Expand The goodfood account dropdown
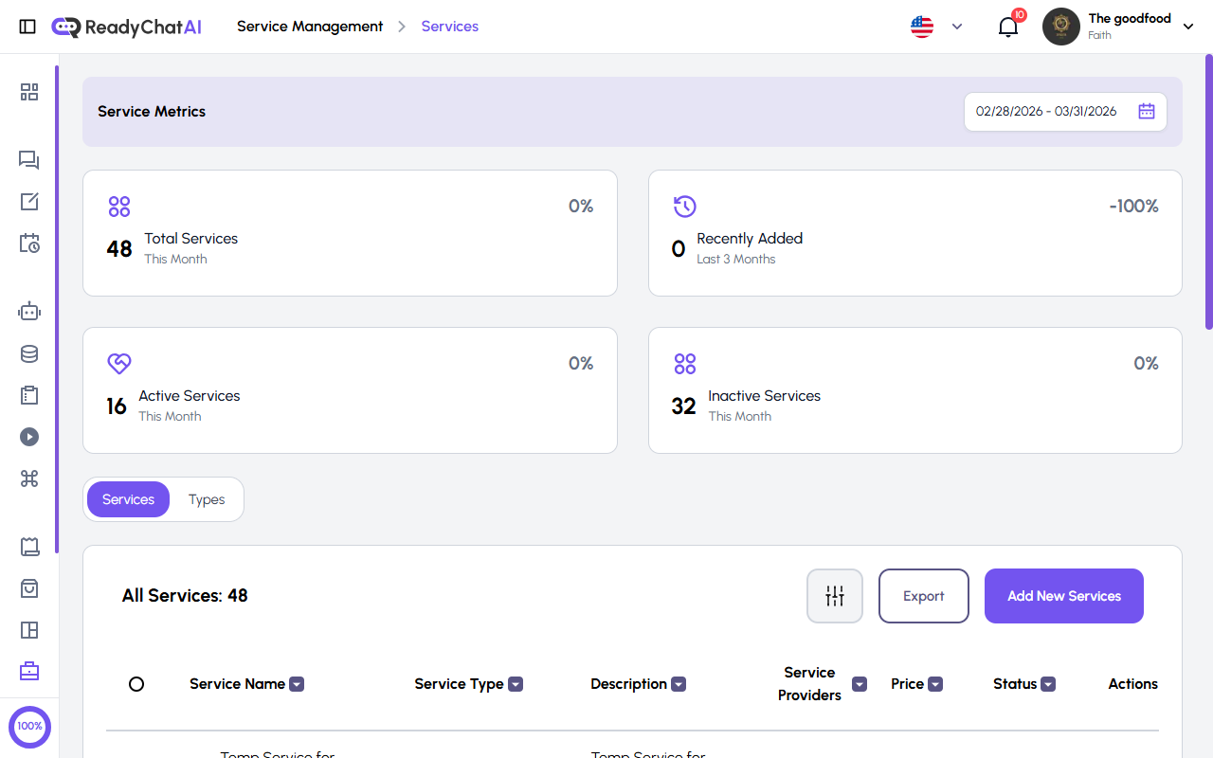This screenshot has width=1213, height=758. coord(1188,27)
